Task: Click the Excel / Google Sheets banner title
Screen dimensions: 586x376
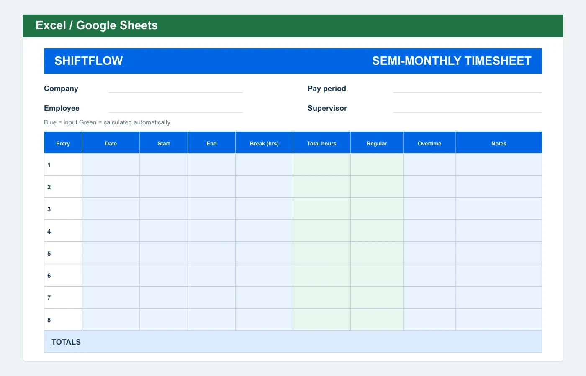Action: [x=97, y=25]
